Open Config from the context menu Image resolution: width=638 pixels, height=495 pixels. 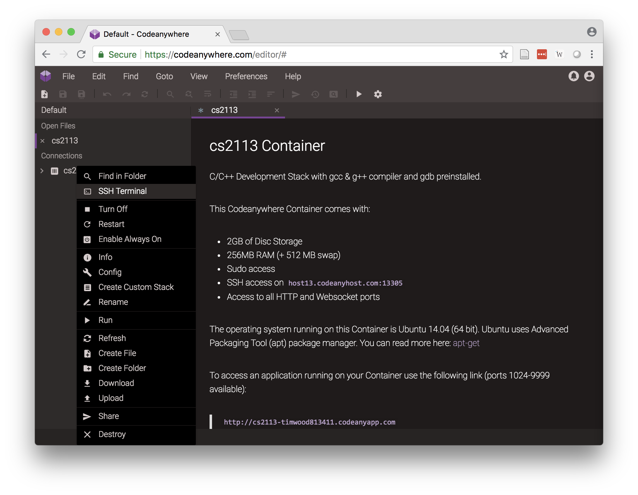(136, 272)
